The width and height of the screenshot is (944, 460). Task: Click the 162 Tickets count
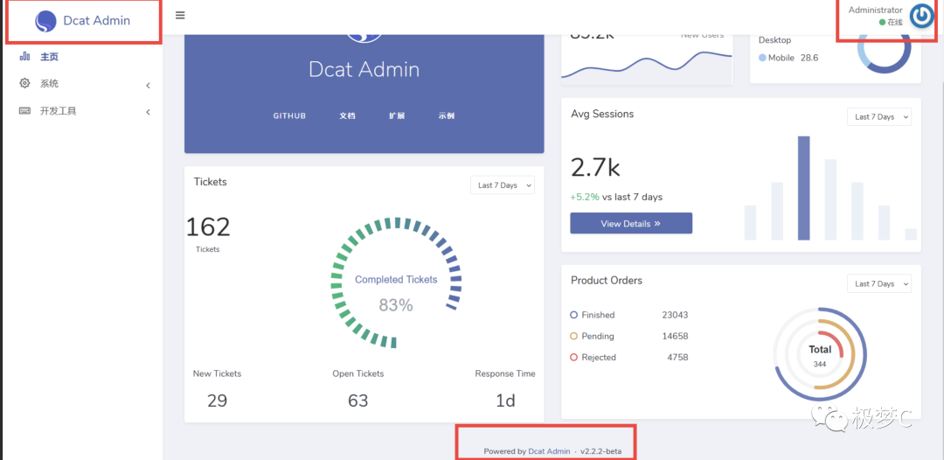[208, 227]
